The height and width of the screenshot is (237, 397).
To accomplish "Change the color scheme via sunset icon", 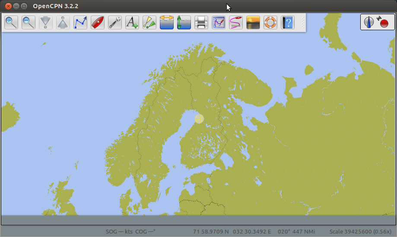I will point(253,22).
